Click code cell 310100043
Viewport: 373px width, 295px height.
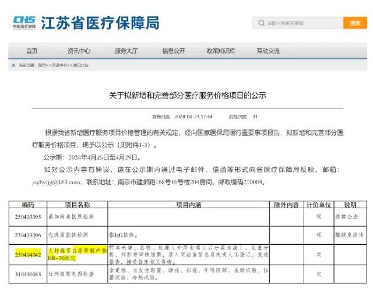tap(28, 274)
